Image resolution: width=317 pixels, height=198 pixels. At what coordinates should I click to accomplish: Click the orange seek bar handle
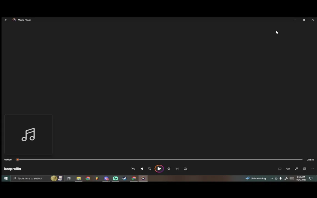point(18,160)
